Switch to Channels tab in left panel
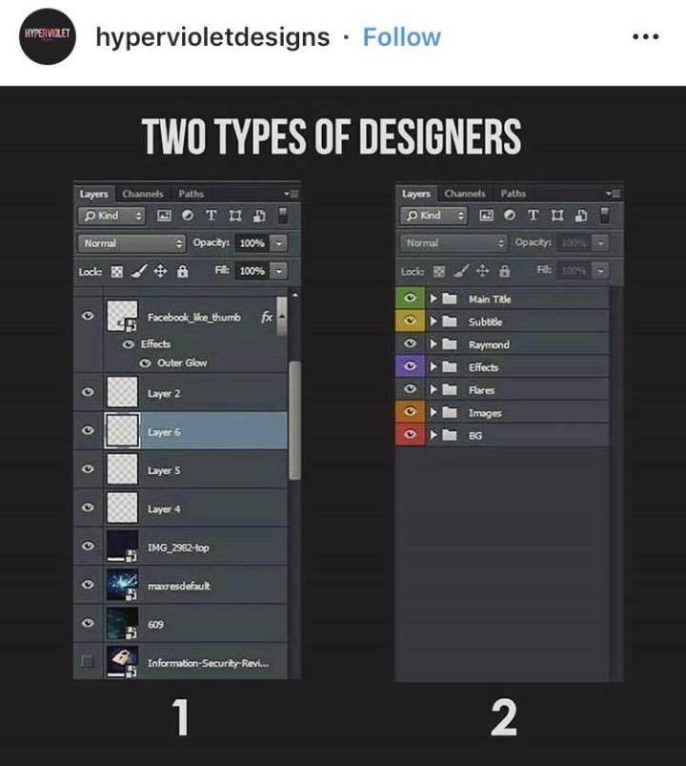This screenshot has width=686, height=766. (143, 194)
